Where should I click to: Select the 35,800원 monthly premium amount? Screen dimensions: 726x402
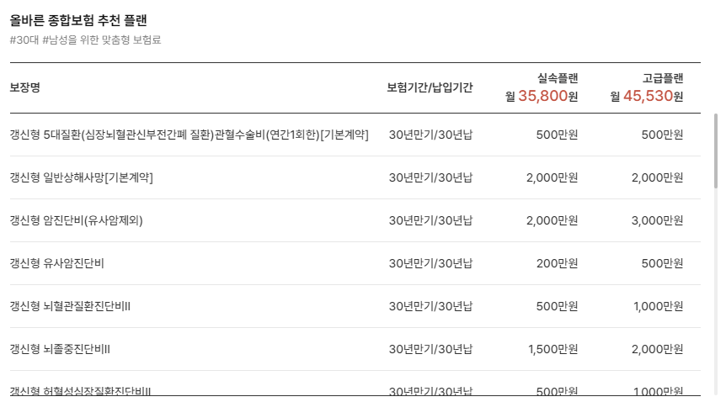(x=547, y=96)
